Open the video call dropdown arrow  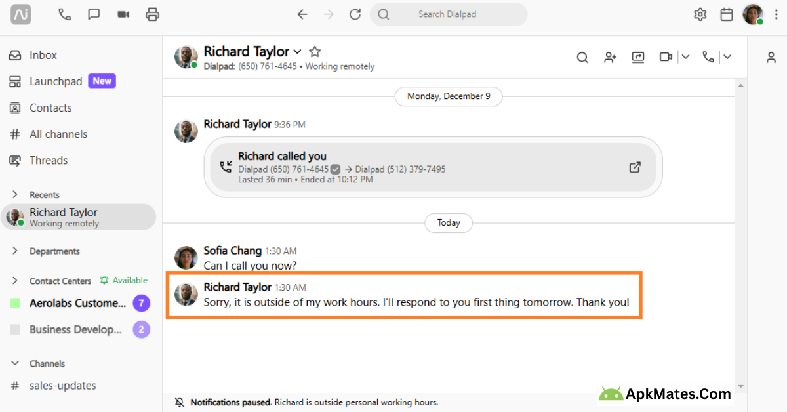685,57
